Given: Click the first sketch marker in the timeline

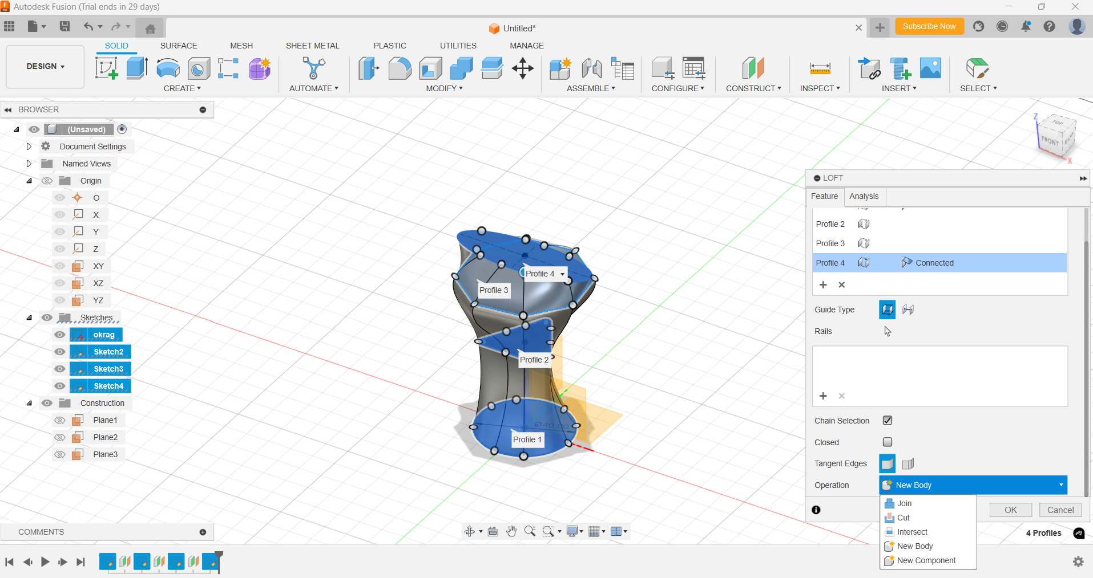Looking at the screenshot, I should click(107, 561).
